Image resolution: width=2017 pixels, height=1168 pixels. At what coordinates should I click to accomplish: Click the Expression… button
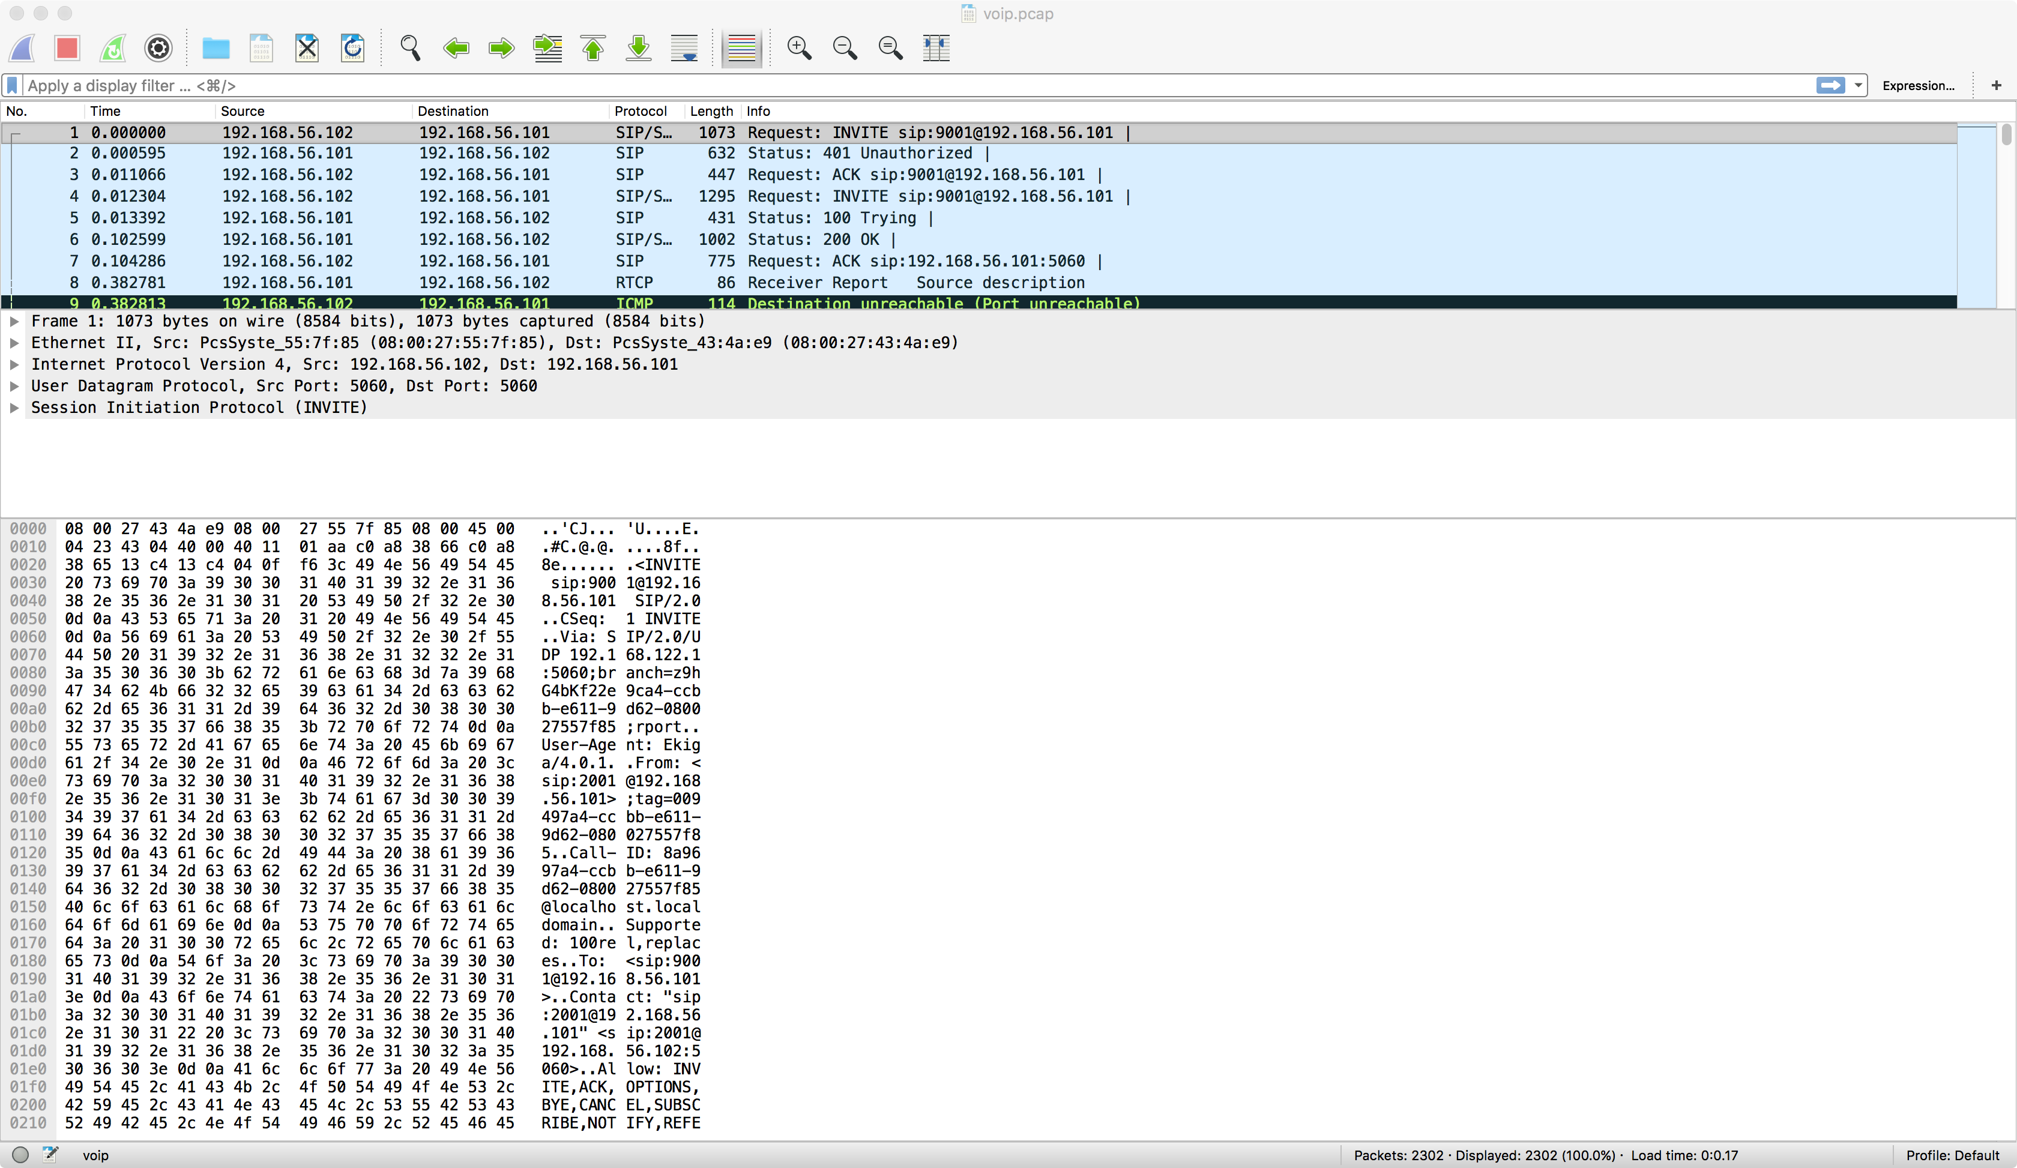click(x=1918, y=86)
